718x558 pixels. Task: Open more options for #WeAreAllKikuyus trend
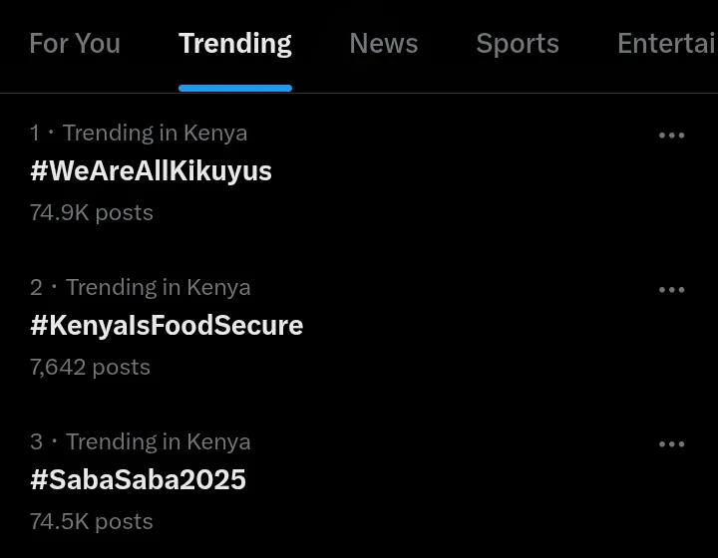coord(671,136)
